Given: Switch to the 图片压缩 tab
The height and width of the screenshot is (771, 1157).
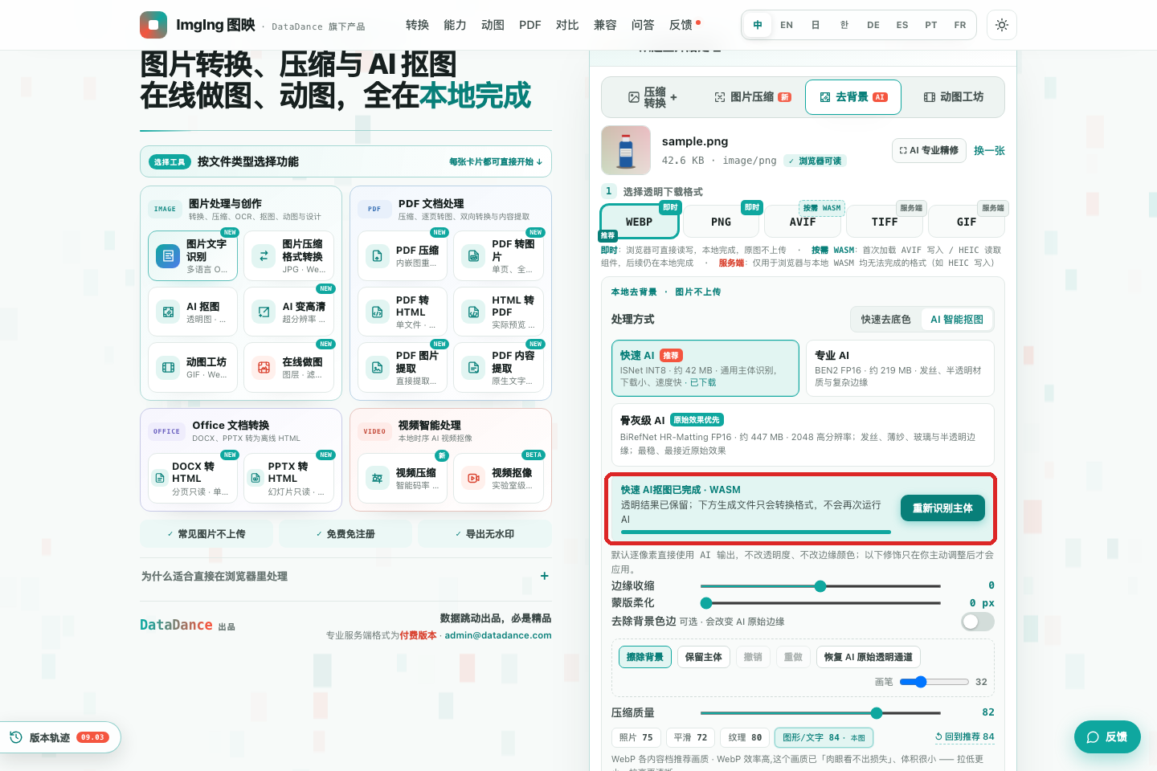Looking at the screenshot, I should point(753,97).
